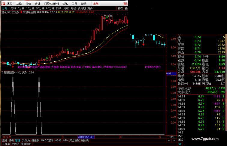
Task: Click the 指标 button
Action: pyautogui.click(x=5, y=140)
